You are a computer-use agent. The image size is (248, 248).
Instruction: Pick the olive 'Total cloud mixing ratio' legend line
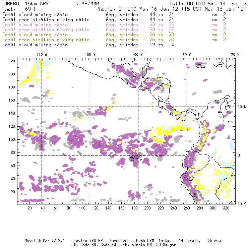coord(35,35)
